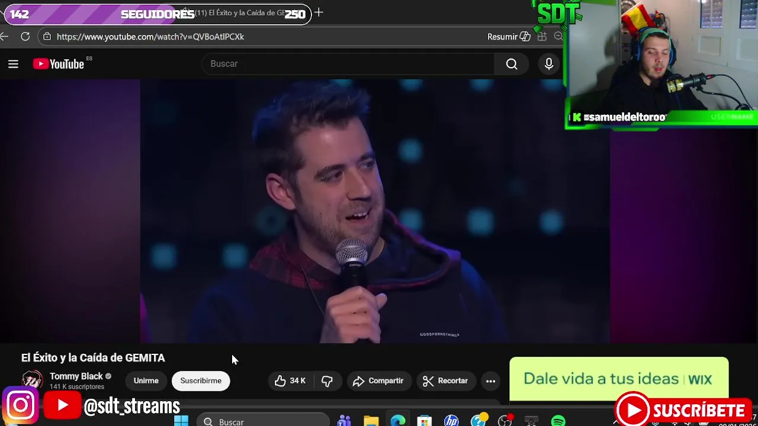Open Microsoft Edge from taskbar
Screen dimensions: 758x426
click(x=398, y=421)
